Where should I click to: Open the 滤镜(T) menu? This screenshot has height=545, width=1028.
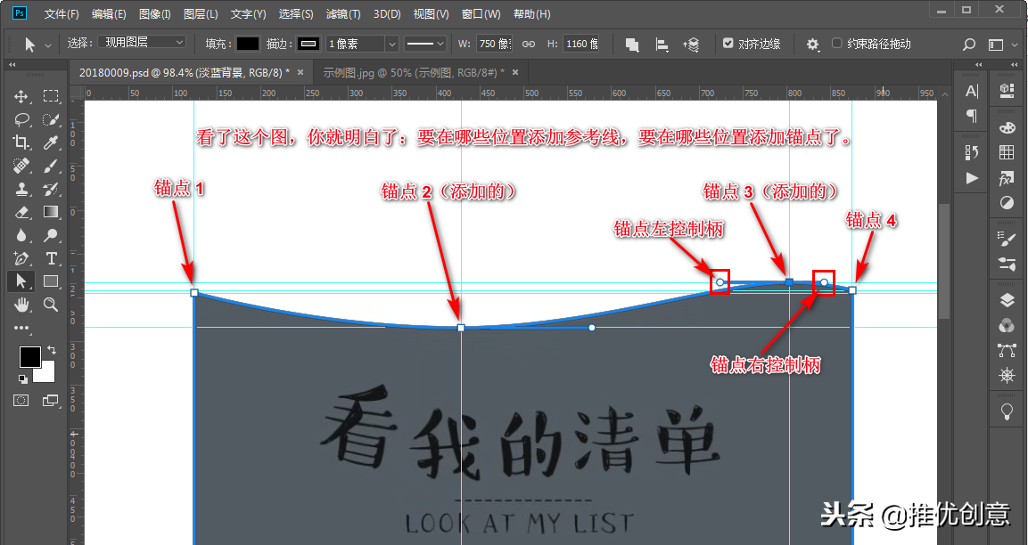click(343, 13)
